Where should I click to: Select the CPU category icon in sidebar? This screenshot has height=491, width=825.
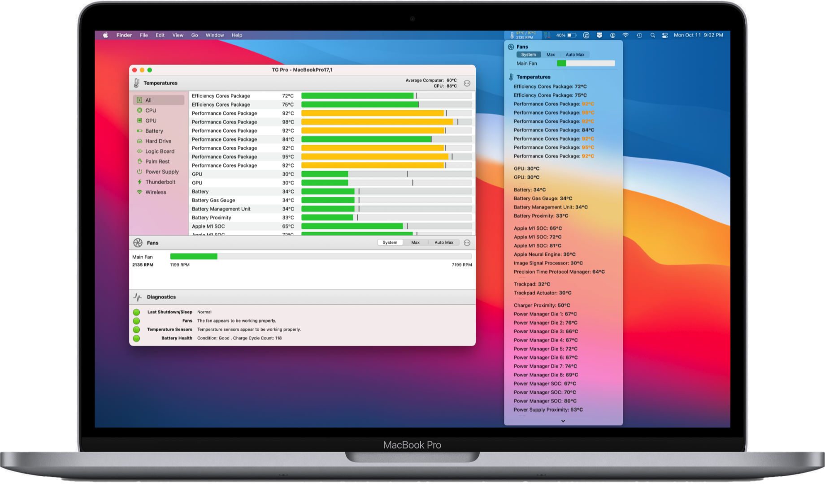139,110
